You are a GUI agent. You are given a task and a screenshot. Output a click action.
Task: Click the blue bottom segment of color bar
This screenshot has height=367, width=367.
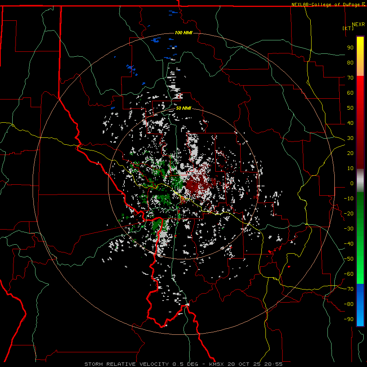[x=360, y=305]
